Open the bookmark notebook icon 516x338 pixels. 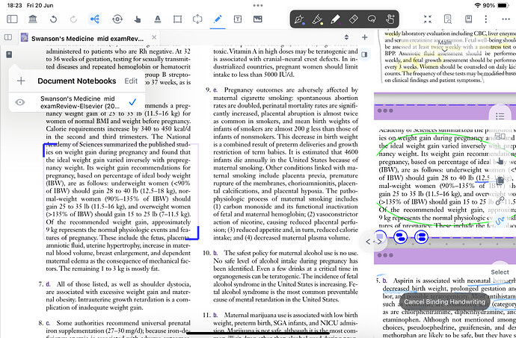[x=468, y=19]
